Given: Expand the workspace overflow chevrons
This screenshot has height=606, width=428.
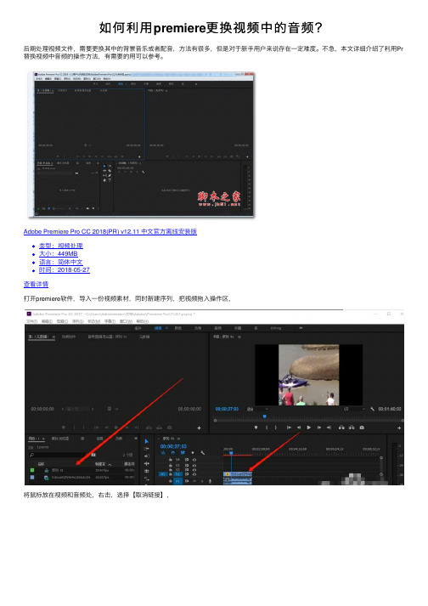Looking at the screenshot, I should [x=301, y=328].
